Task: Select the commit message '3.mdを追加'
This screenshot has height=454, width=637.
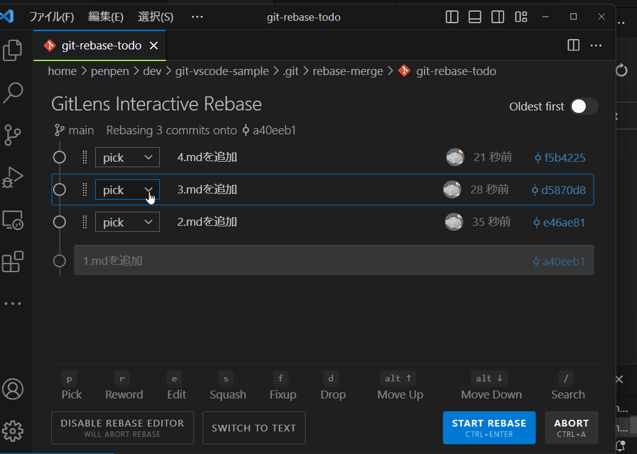Action: pos(207,189)
